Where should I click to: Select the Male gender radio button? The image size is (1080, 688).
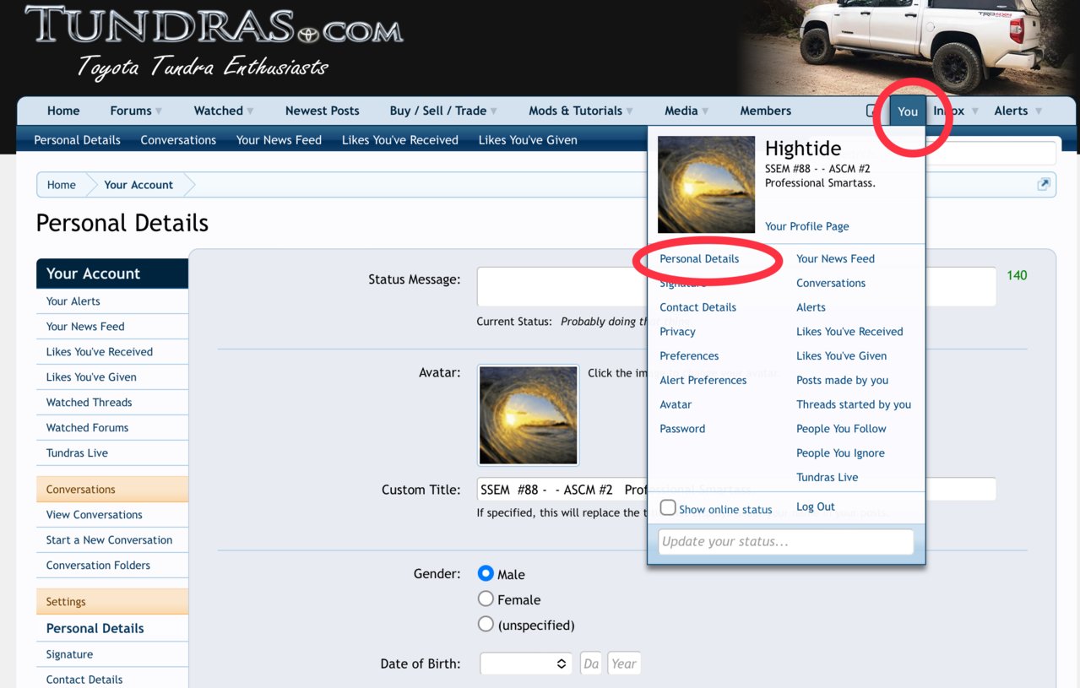pyautogui.click(x=486, y=573)
